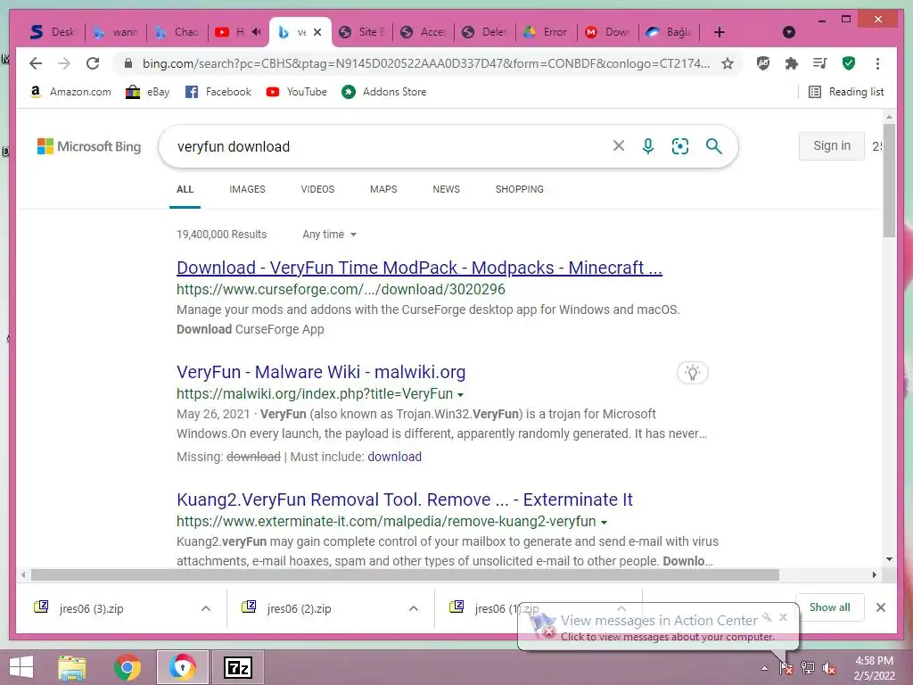
Task: Open the jres06 (3).zip download
Action: pyautogui.click(x=91, y=608)
